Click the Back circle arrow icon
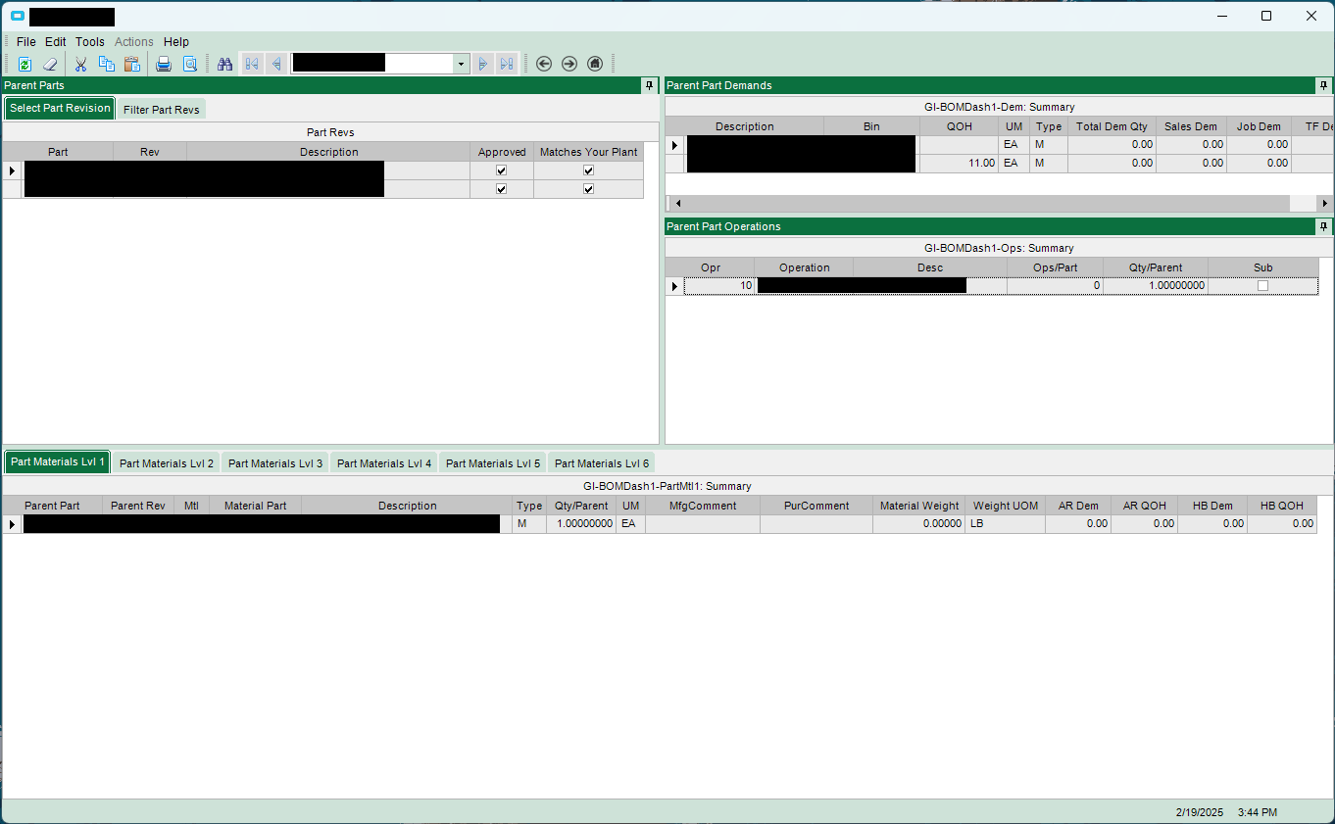 tap(544, 64)
